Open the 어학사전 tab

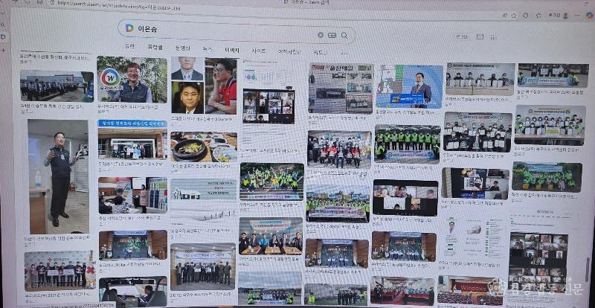[288, 51]
